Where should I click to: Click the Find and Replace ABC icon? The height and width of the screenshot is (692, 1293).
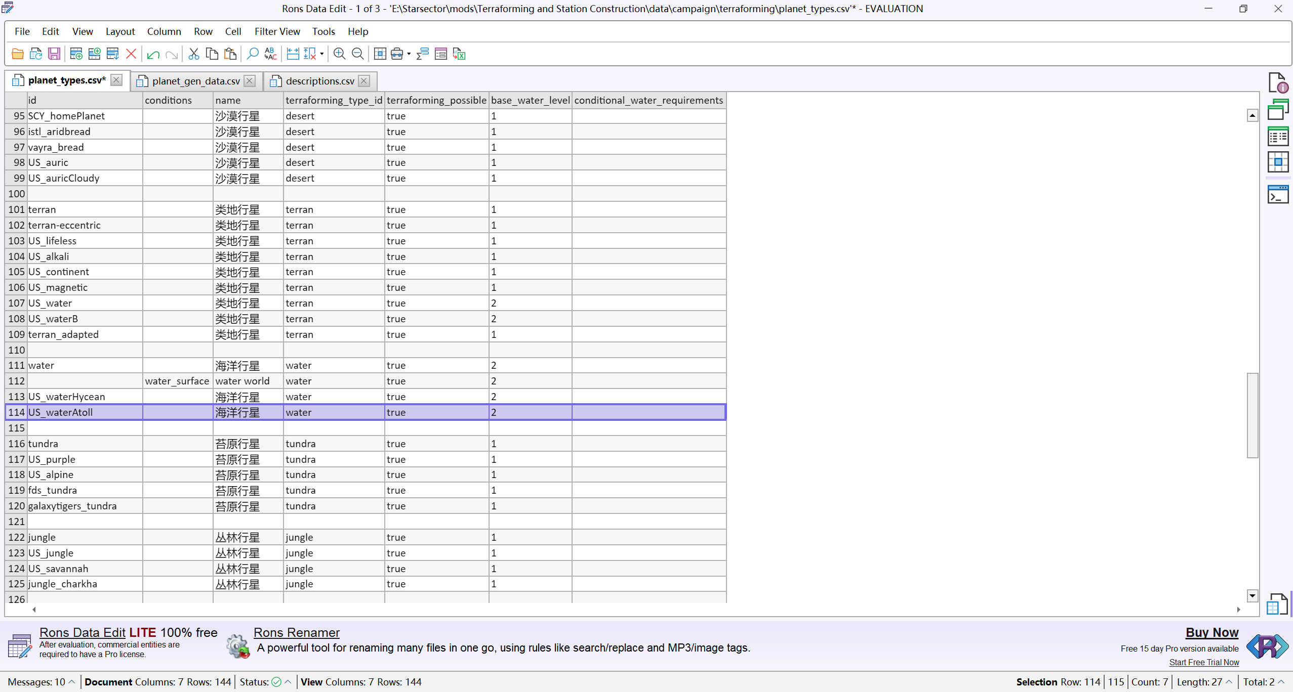pos(271,54)
